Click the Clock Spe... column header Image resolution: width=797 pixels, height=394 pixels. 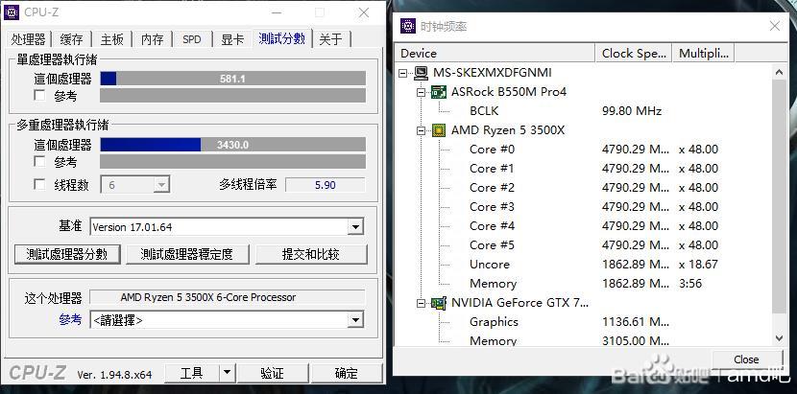click(x=634, y=54)
